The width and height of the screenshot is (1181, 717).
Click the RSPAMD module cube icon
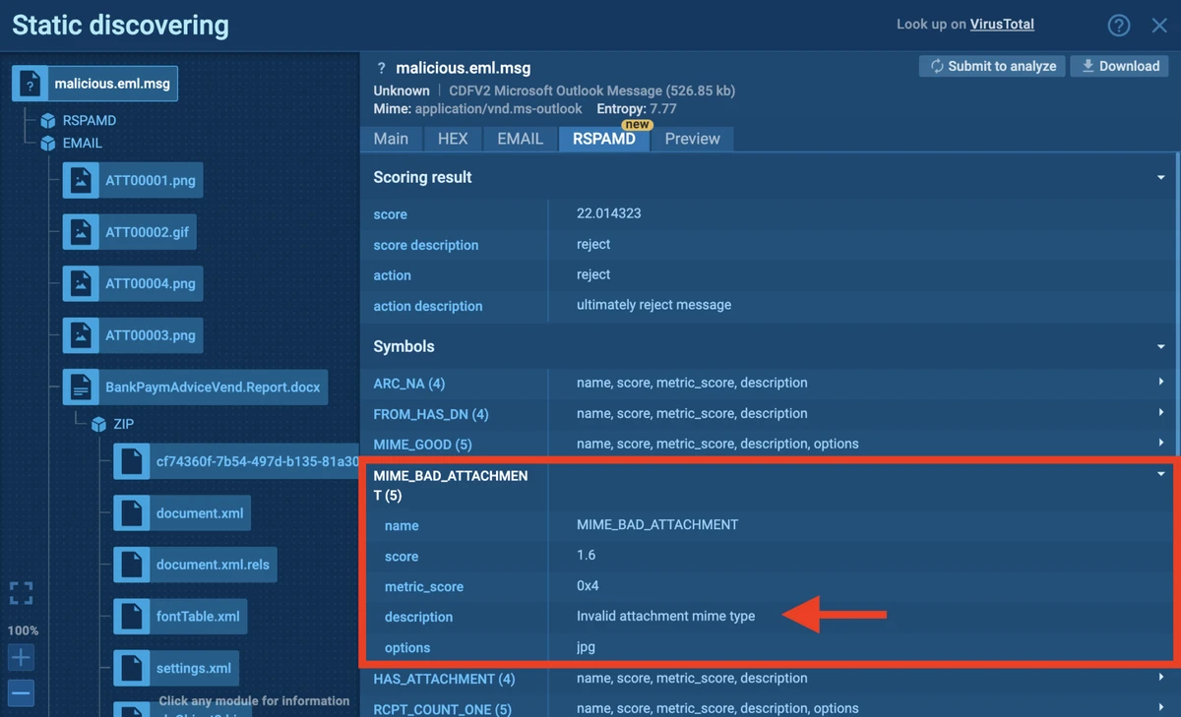click(x=48, y=120)
